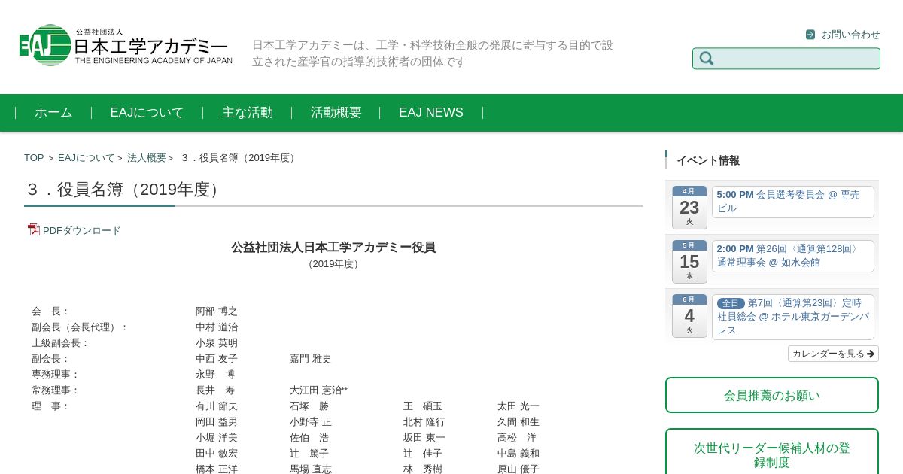This screenshot has height=474, width=903.
Task: Click the 上級副会長： role label
Action: click(61, 343)
